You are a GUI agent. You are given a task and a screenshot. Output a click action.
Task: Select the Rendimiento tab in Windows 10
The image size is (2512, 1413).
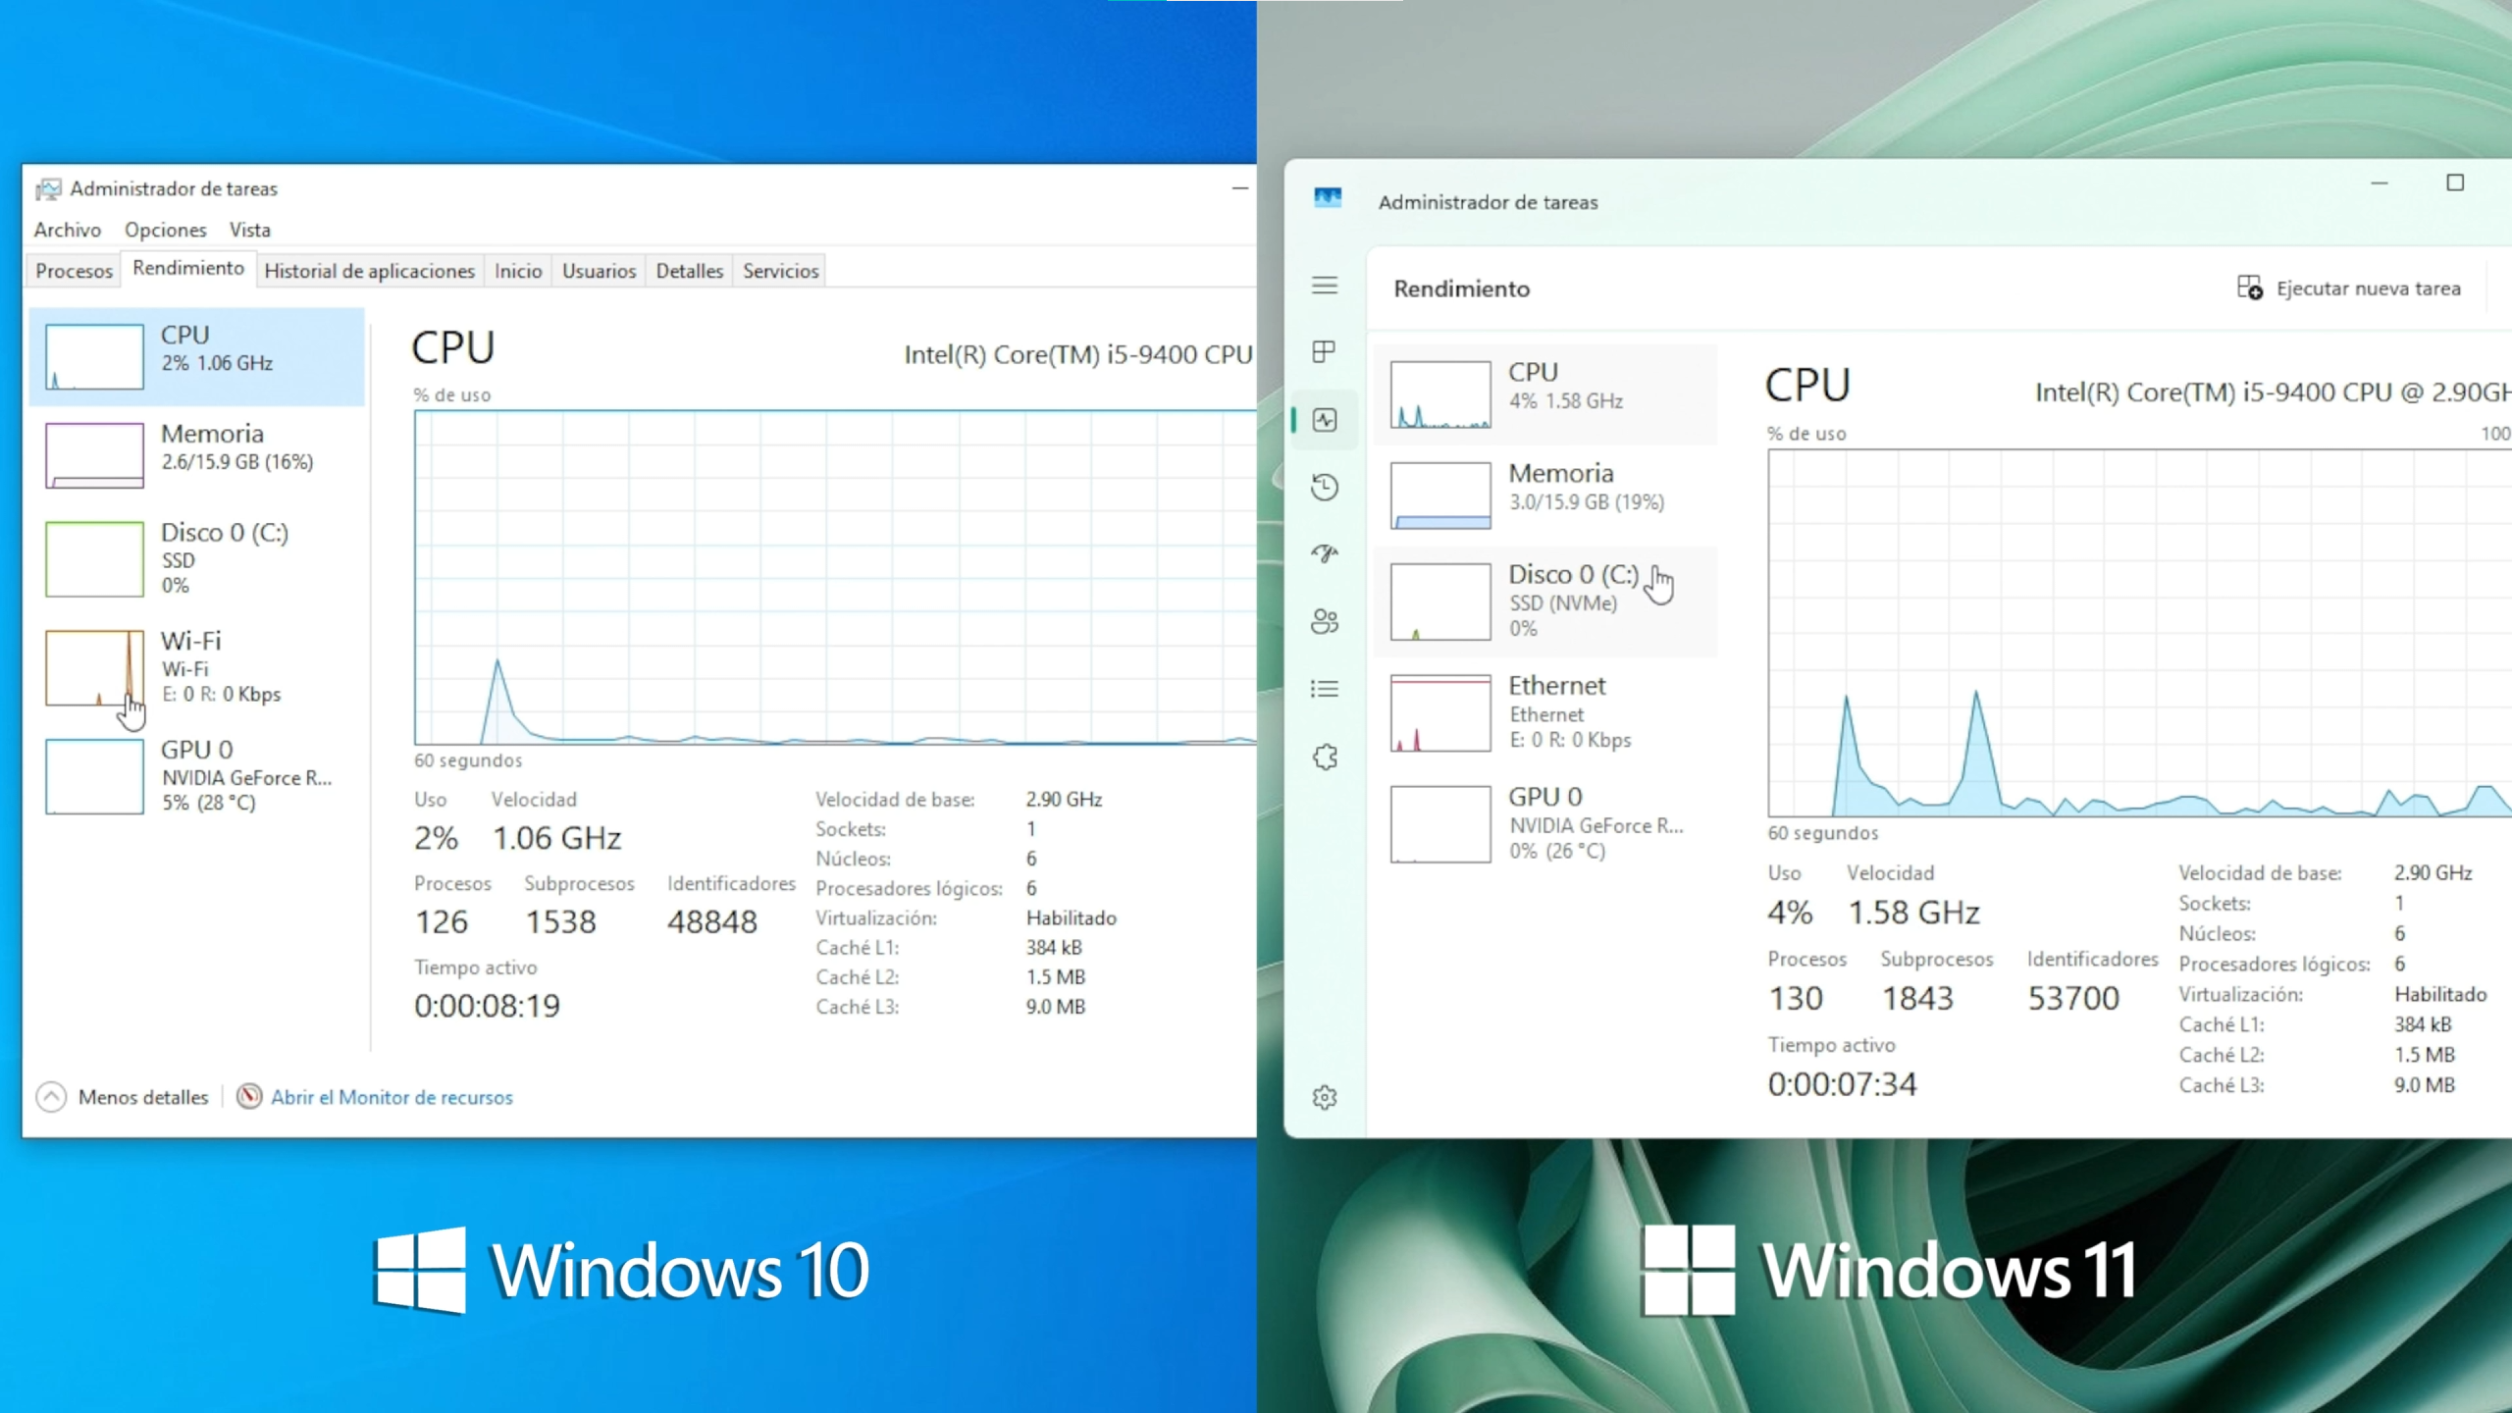click(x=188, y=268)
